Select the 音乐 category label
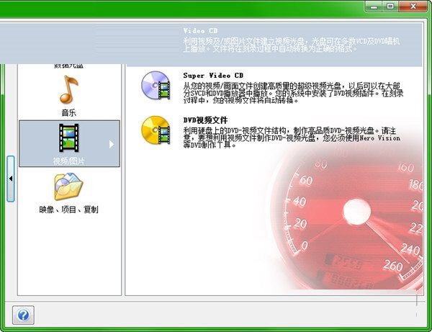The height and width of the screenshot is (332, 432). 68,113
